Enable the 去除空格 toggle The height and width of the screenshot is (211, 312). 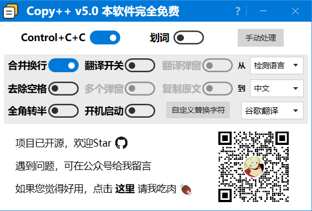tap(63, 88)
